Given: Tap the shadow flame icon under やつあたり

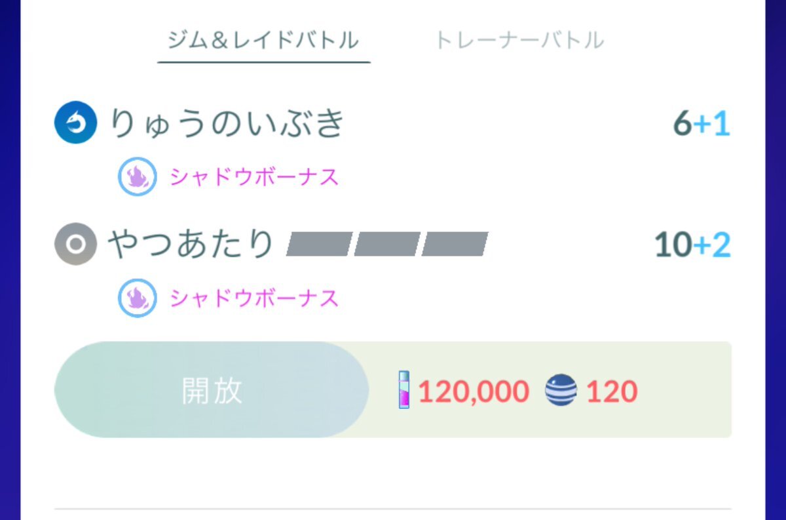Looking at the screenshot, I should (138, 298).
